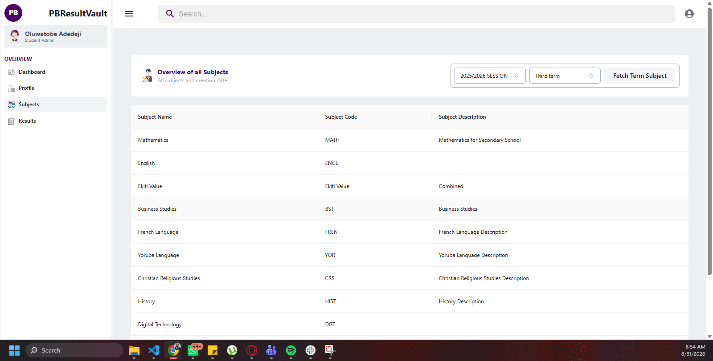Click the Windows taskbar Search box
713x361 pixels.
pyautogui.click(x=74, y=350)
